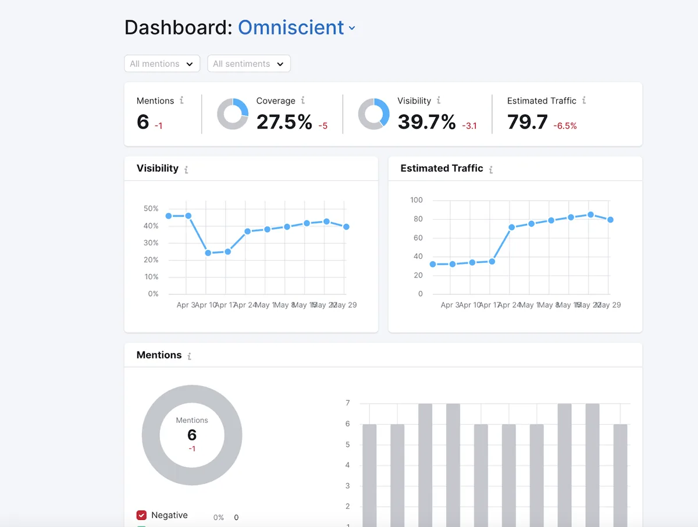This screenshot has width=698, height=527.
Task: Open the All mentions filter dropdown
Action: click(162, 63)
